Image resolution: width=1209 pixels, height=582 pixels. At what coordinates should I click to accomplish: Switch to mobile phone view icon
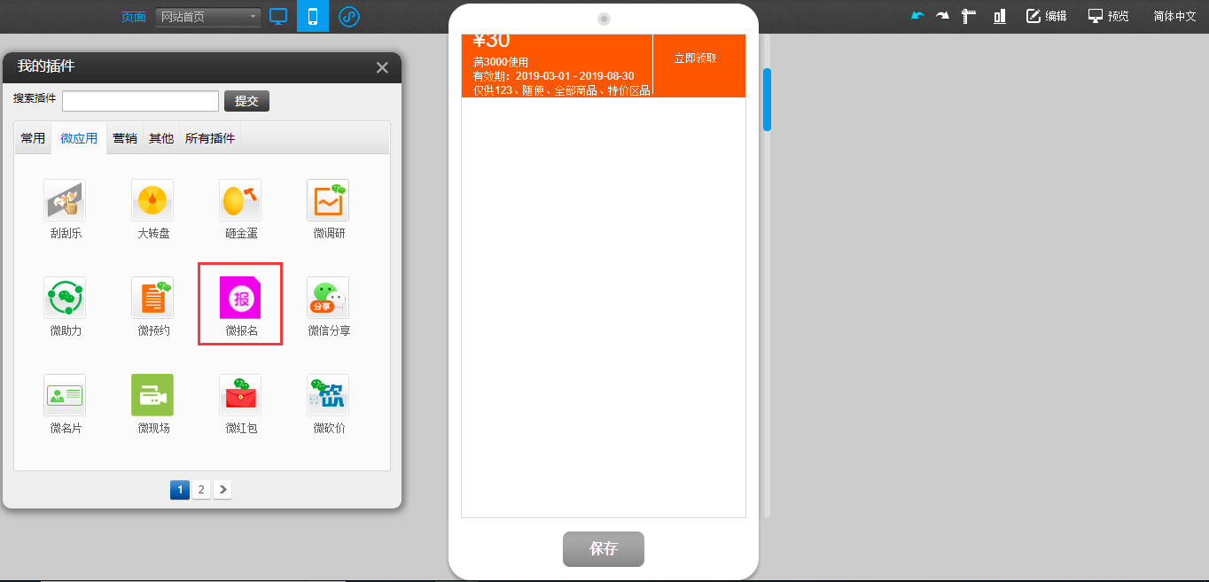[313, 16]
